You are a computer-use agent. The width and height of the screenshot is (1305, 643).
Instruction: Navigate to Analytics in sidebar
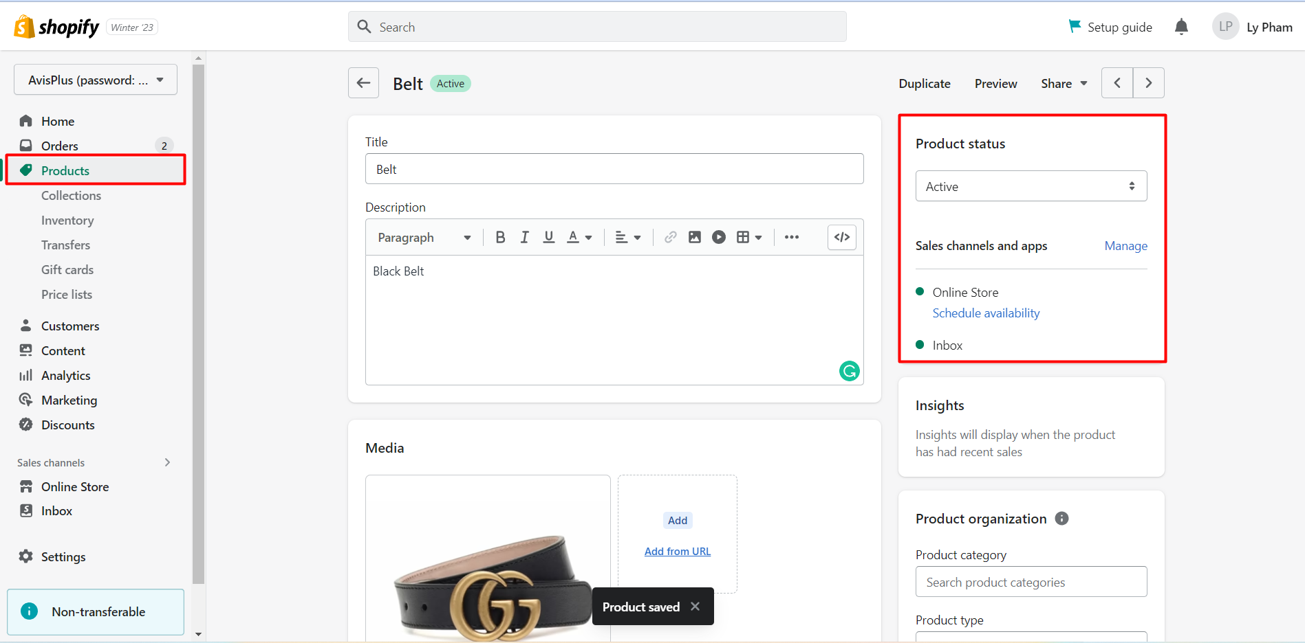(65, 376)
